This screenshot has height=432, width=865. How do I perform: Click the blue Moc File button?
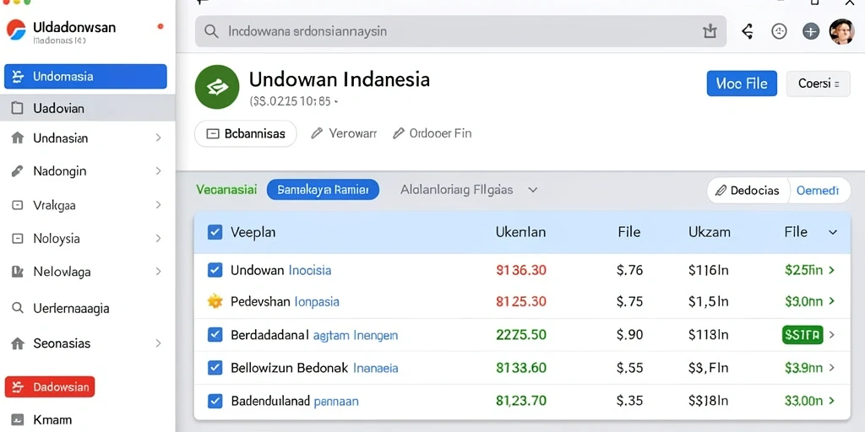pyautogui.click(x=742, y=84)
